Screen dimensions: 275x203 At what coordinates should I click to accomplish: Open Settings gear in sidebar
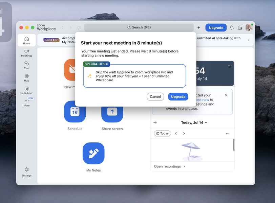[26, 172]
